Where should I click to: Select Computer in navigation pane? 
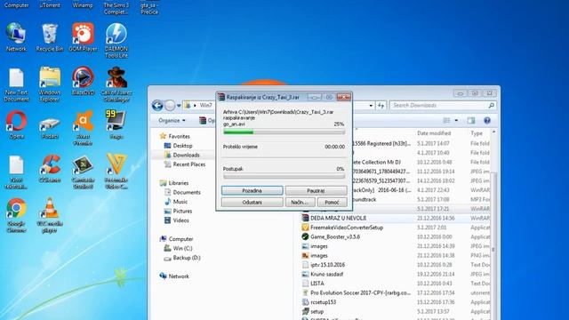[180, 239]
